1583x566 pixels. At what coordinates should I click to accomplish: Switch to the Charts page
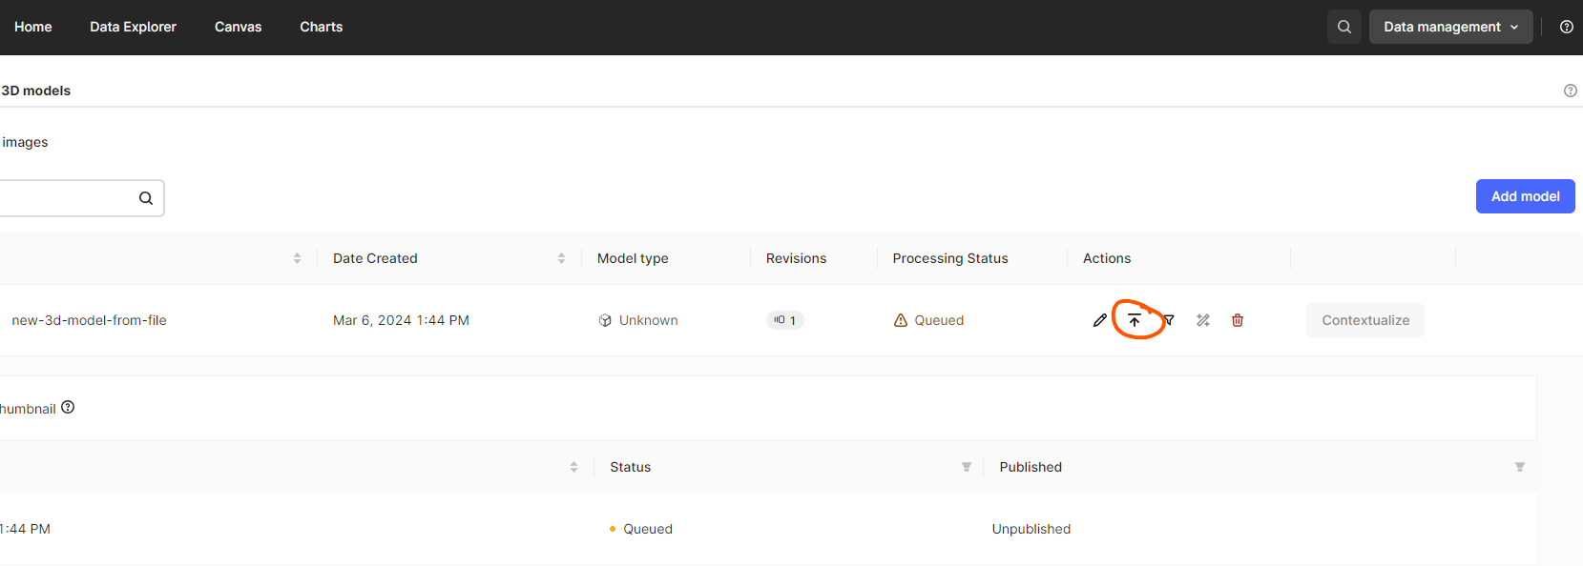point(322,27)
